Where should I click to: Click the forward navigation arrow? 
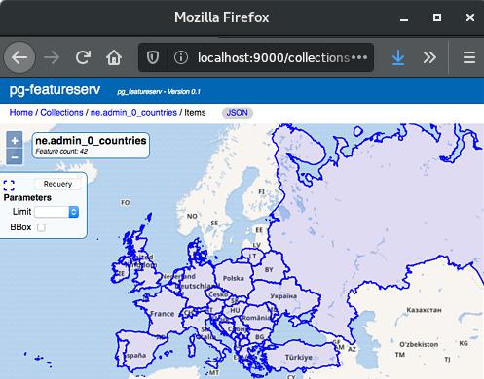52,57
